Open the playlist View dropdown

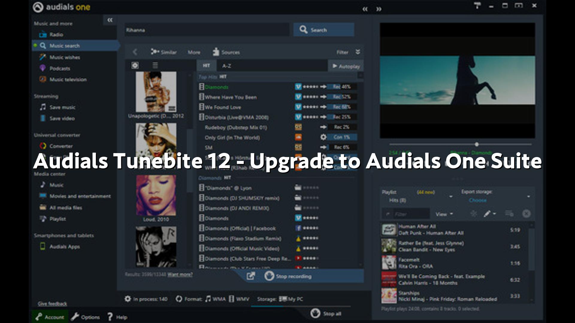tap(444, 214)
